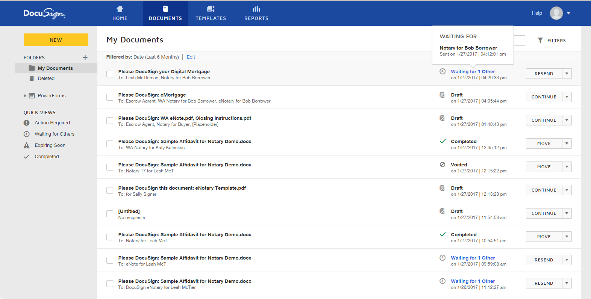Open the Completed quick view
This screenshot has height=299, width=591.
point(47,157)
